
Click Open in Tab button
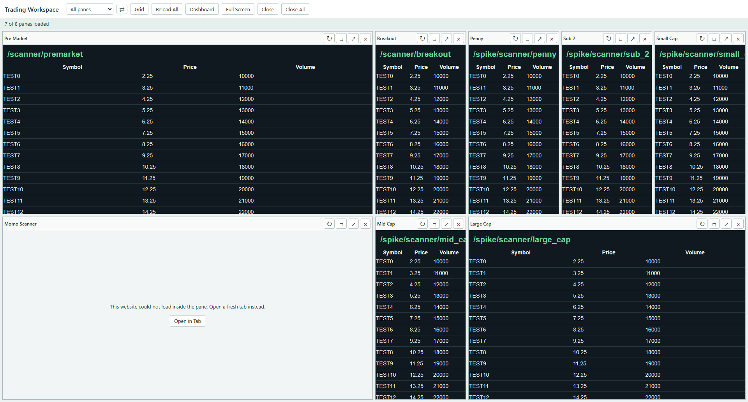coord(187,321)
